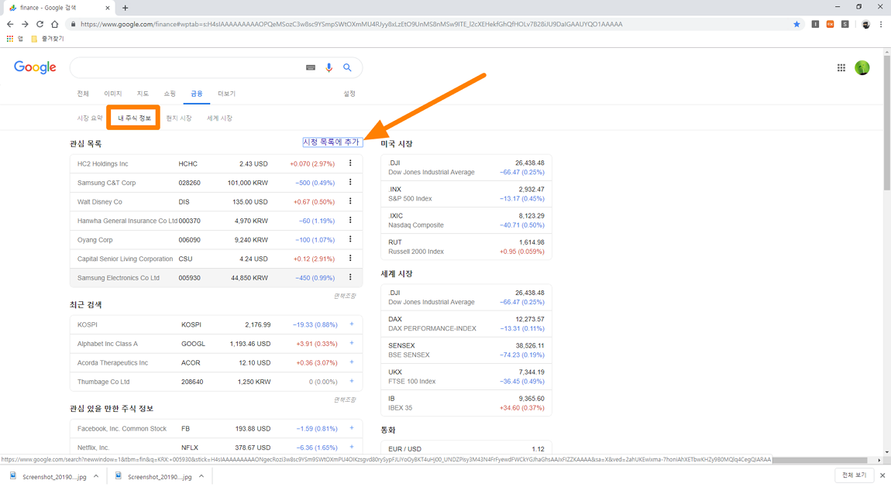Viewport: 891px width, 487px height.
Task: Open more options for Samsung Electronics Co Ltd
Action: pos(350,277)
